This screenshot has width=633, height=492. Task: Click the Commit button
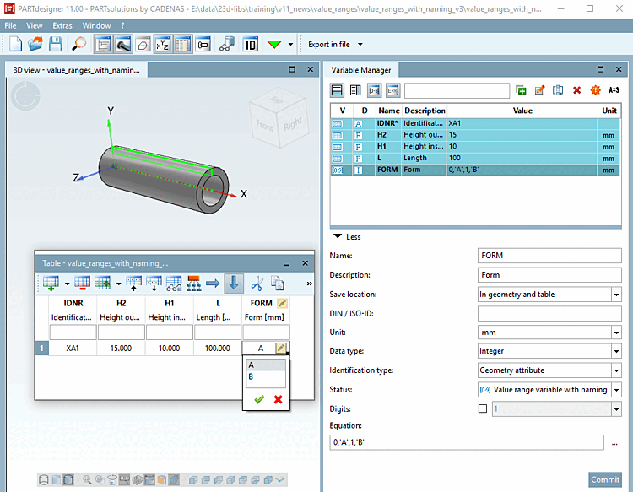(x=604, y=479)
